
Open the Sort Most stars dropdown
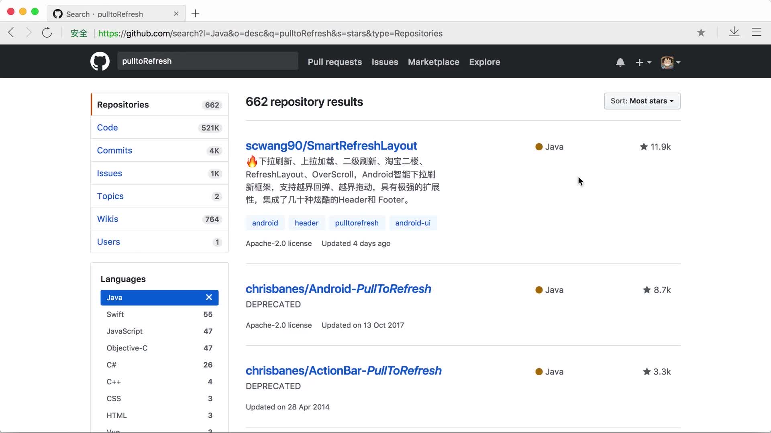[642, 101]
